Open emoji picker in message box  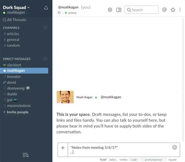click(x=174, y=147)
